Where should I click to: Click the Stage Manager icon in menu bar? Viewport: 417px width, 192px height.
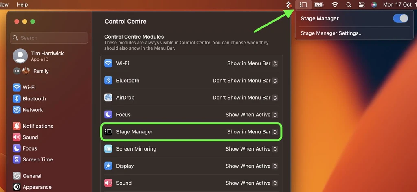click(x=303, y=5)
